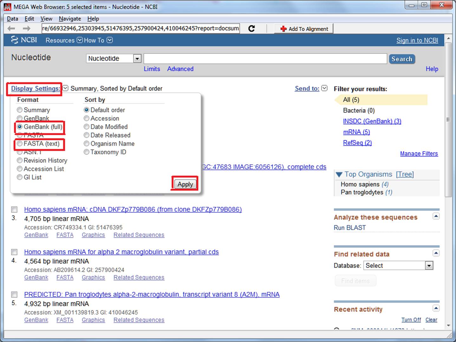The image size is (456, 342).
Task: Collapse the Find related data section
Action: [x=436, y=253]
